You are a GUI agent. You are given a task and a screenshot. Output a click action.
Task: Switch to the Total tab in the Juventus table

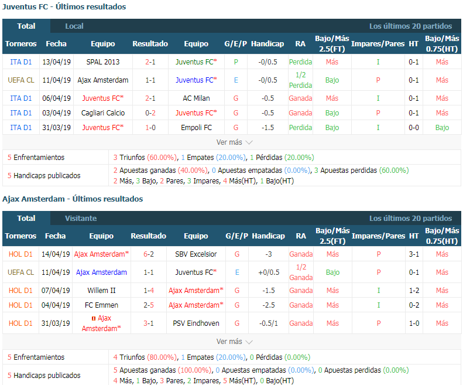[x=26, y=26]
